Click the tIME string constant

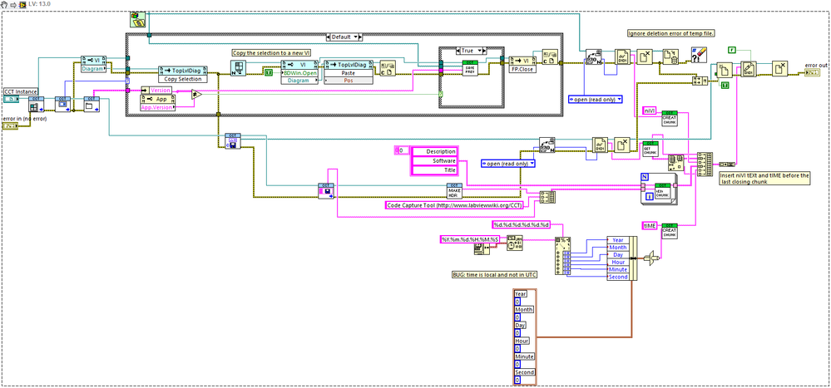tap(649, 225)
